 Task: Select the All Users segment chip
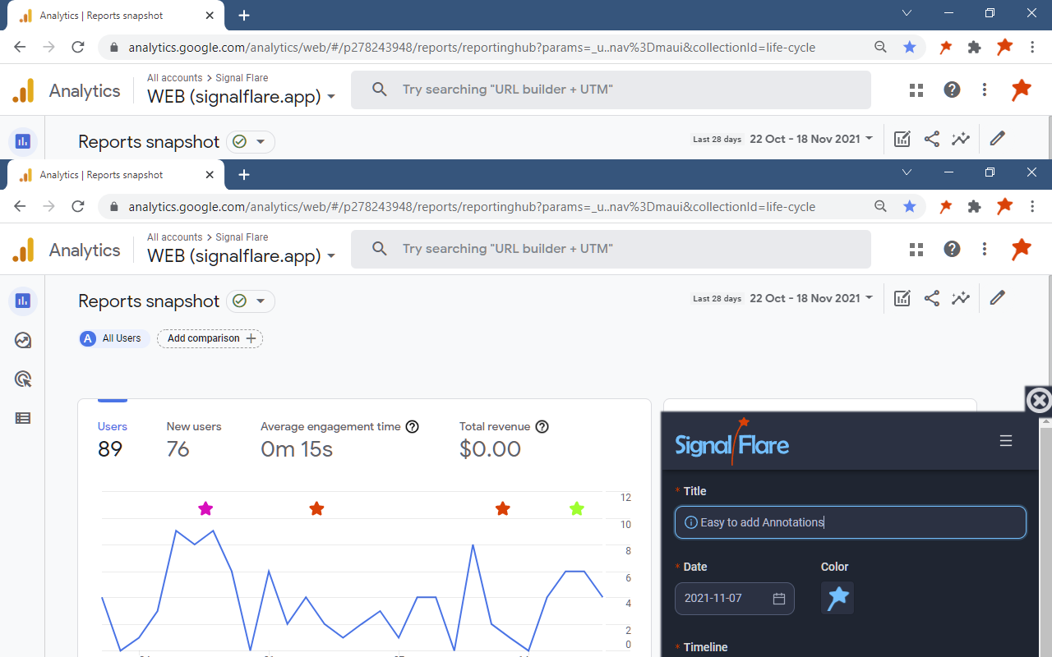pyautogui.click(x=112, y=338)
